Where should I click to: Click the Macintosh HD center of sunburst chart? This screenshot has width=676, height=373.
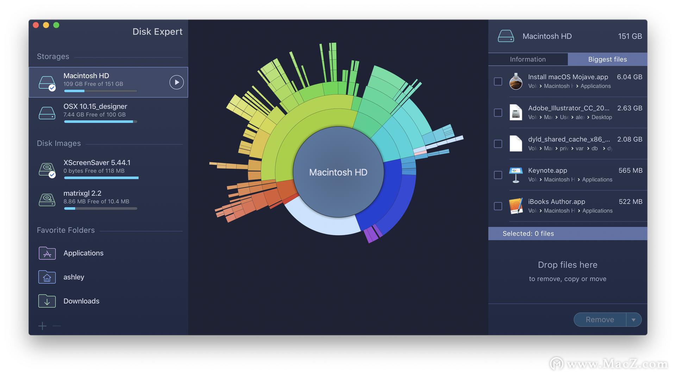(338, 172)
